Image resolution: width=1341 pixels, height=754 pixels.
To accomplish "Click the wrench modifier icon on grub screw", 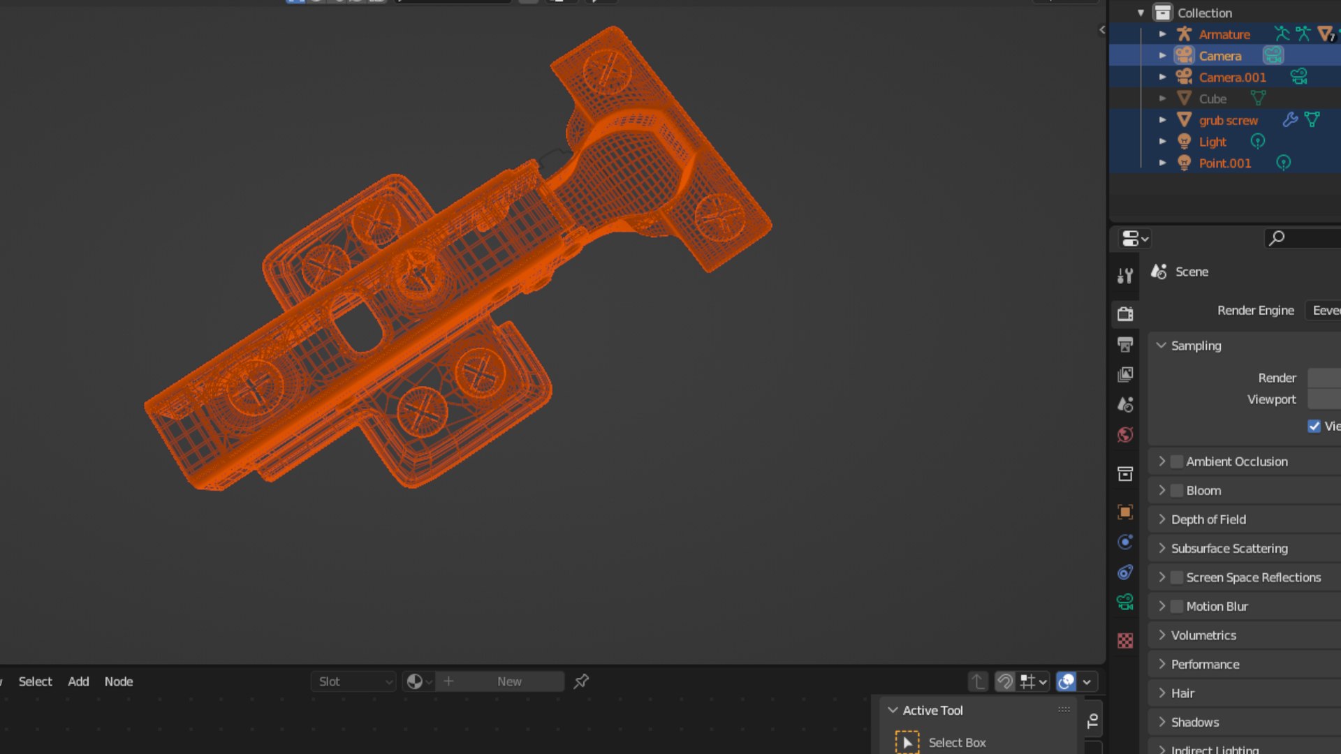I will 1289,120.
